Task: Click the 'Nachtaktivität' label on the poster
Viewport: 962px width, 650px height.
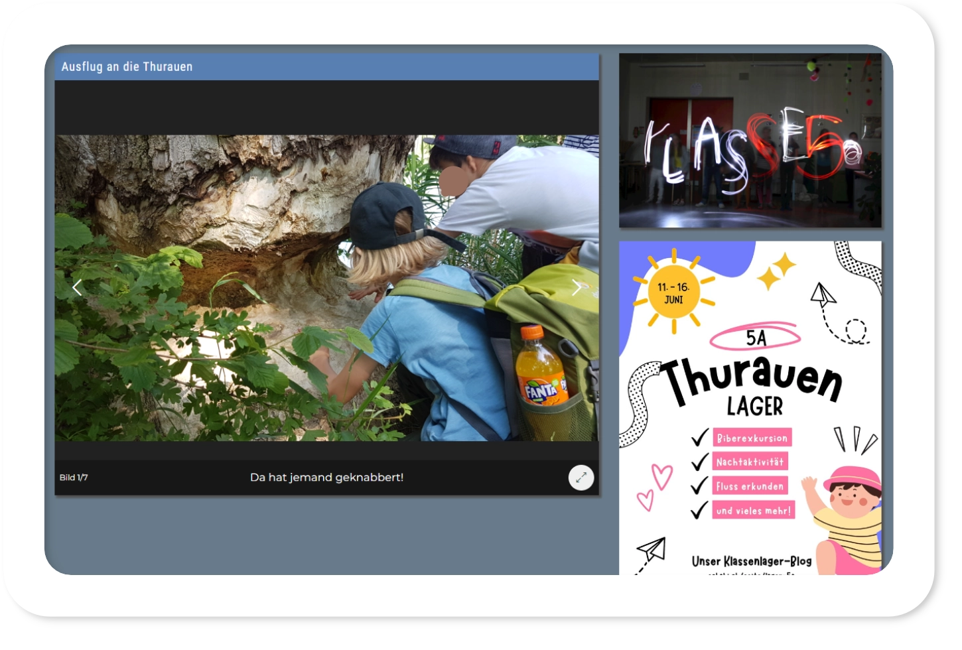Action: click(750, 462)
